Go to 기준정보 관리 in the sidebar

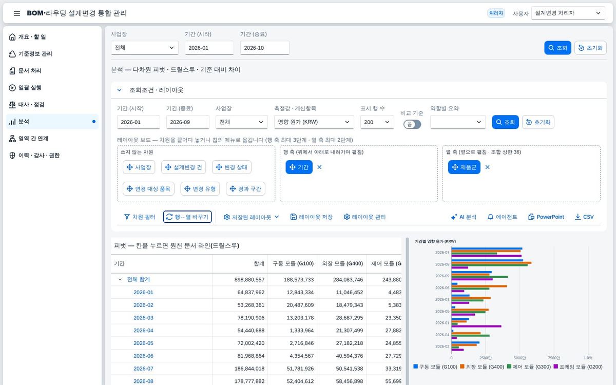pos(52,54)
